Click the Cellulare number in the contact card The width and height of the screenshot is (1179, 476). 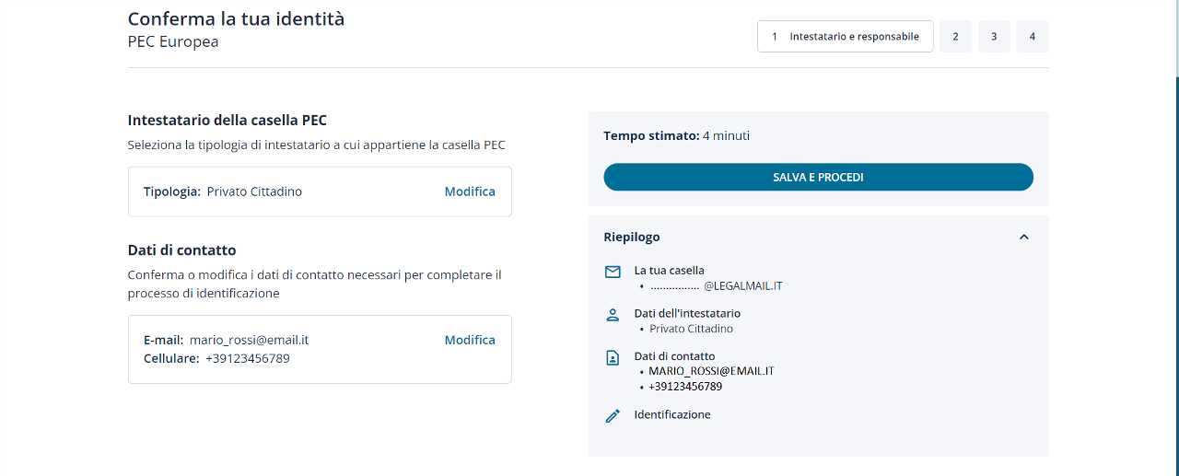coord(247,358)
